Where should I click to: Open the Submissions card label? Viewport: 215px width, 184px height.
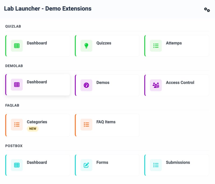[x=178, y=162]
